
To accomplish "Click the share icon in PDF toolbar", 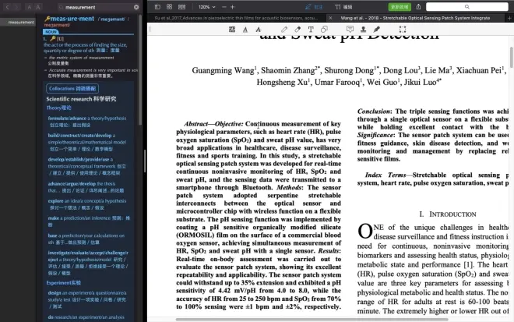I will pos(419,7).
